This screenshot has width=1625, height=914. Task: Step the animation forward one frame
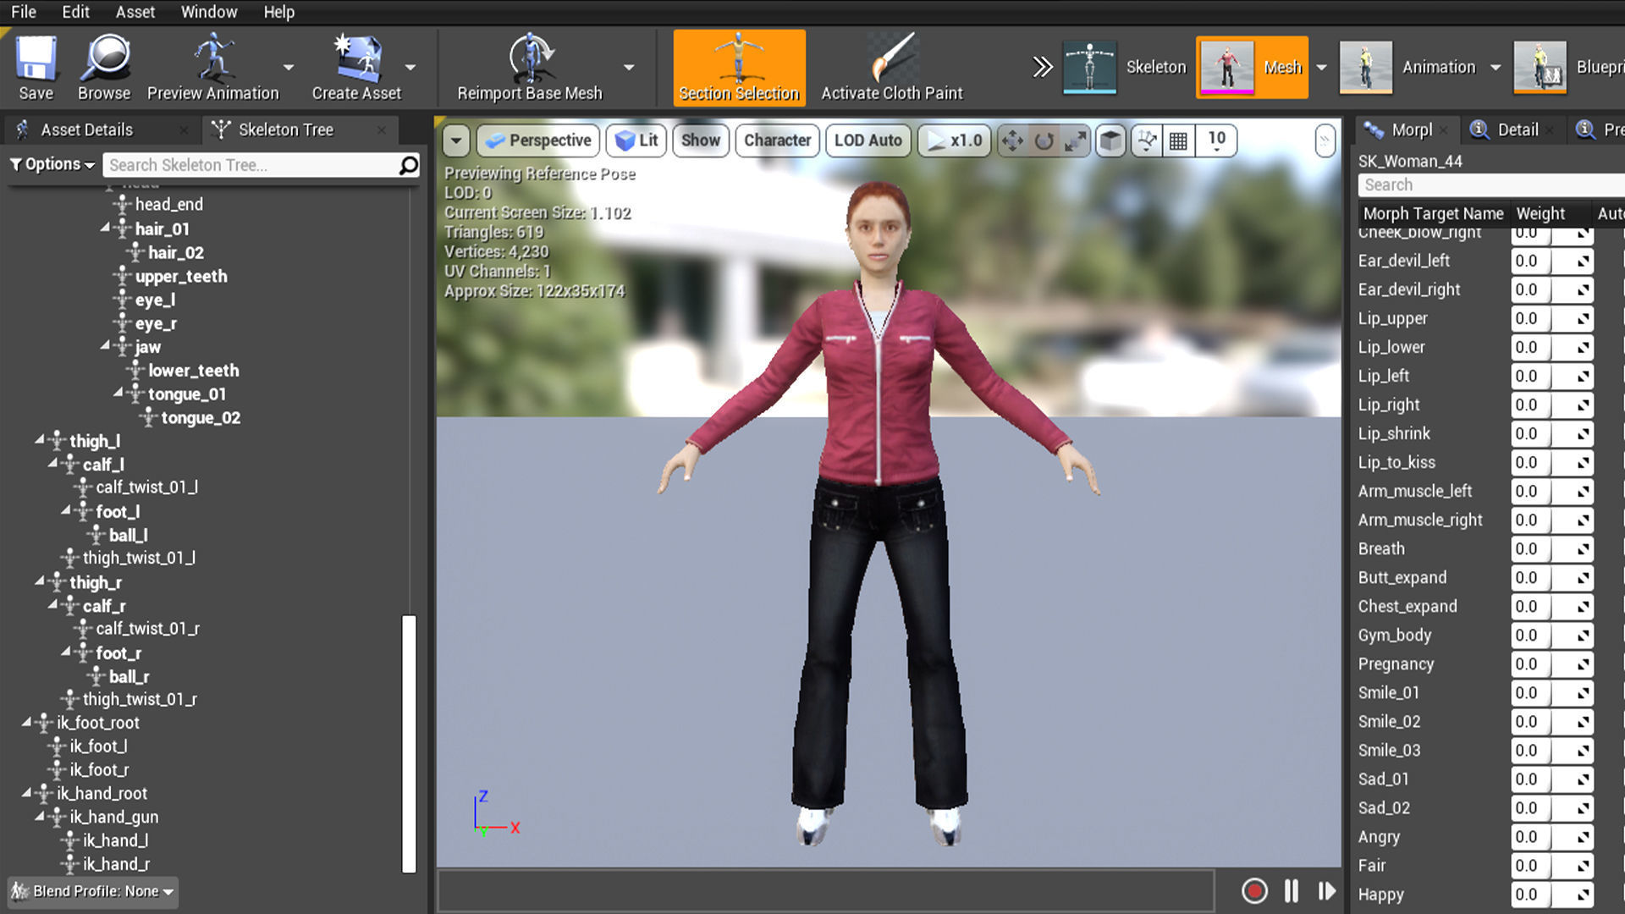click(1326, 890)
